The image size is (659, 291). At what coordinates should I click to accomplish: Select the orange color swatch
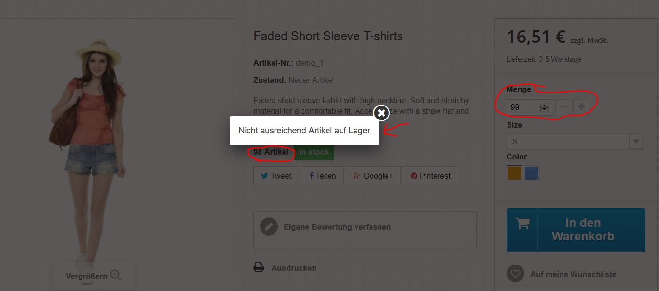[514, 173]
